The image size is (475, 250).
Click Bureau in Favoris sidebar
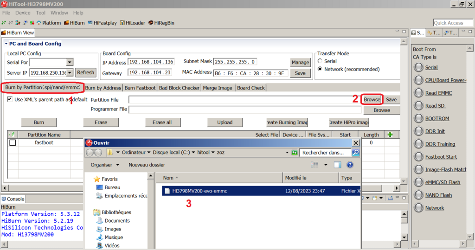[x=112, y=187]
